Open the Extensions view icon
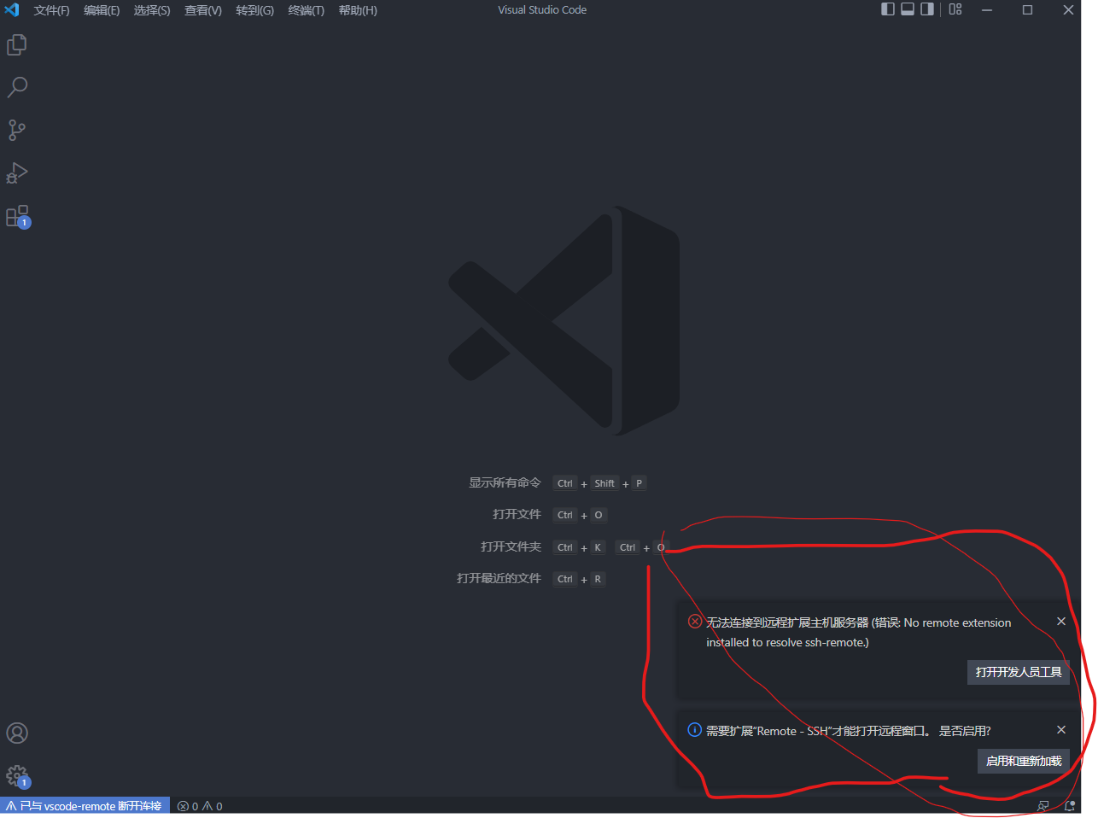The width and height of the screenshot is (1098, 818). pos(17,216)
